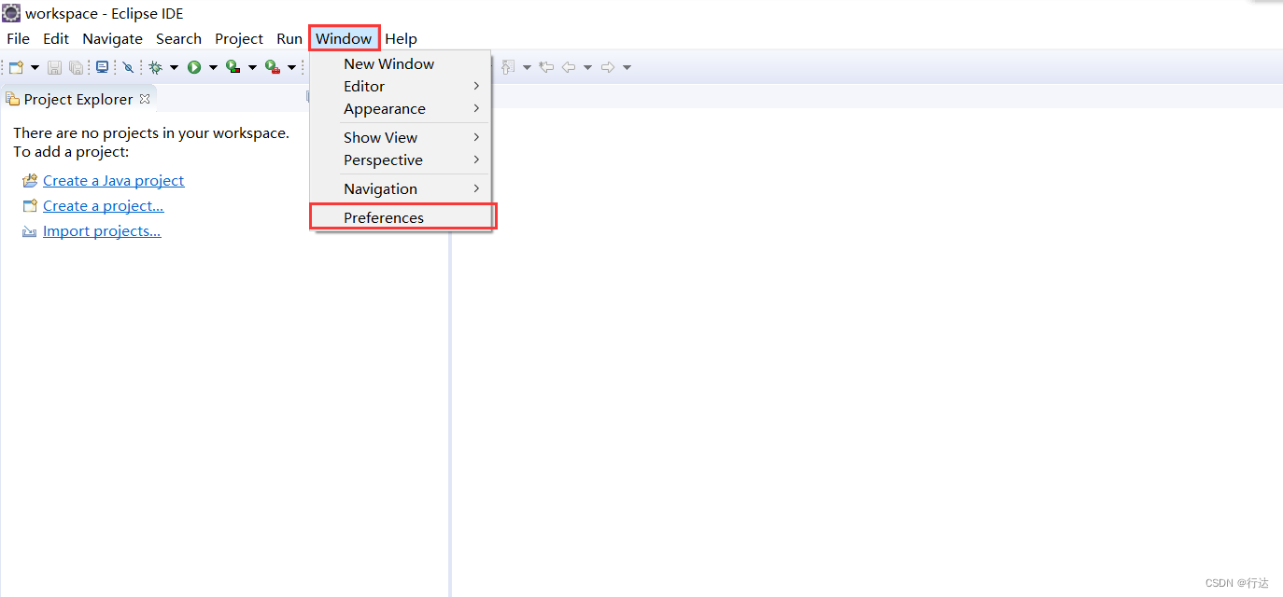1283x597 pixels.
Task: Open the Search menu
Action: [x=178, y=38]
